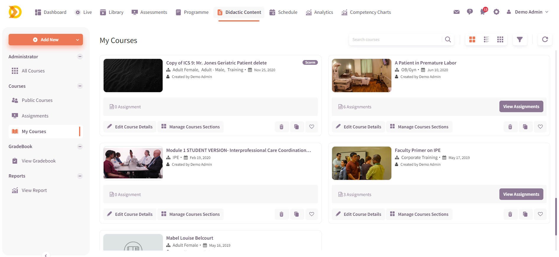Switch to list view layout
This screenshot has width=559, height=257.
point(486,39)
